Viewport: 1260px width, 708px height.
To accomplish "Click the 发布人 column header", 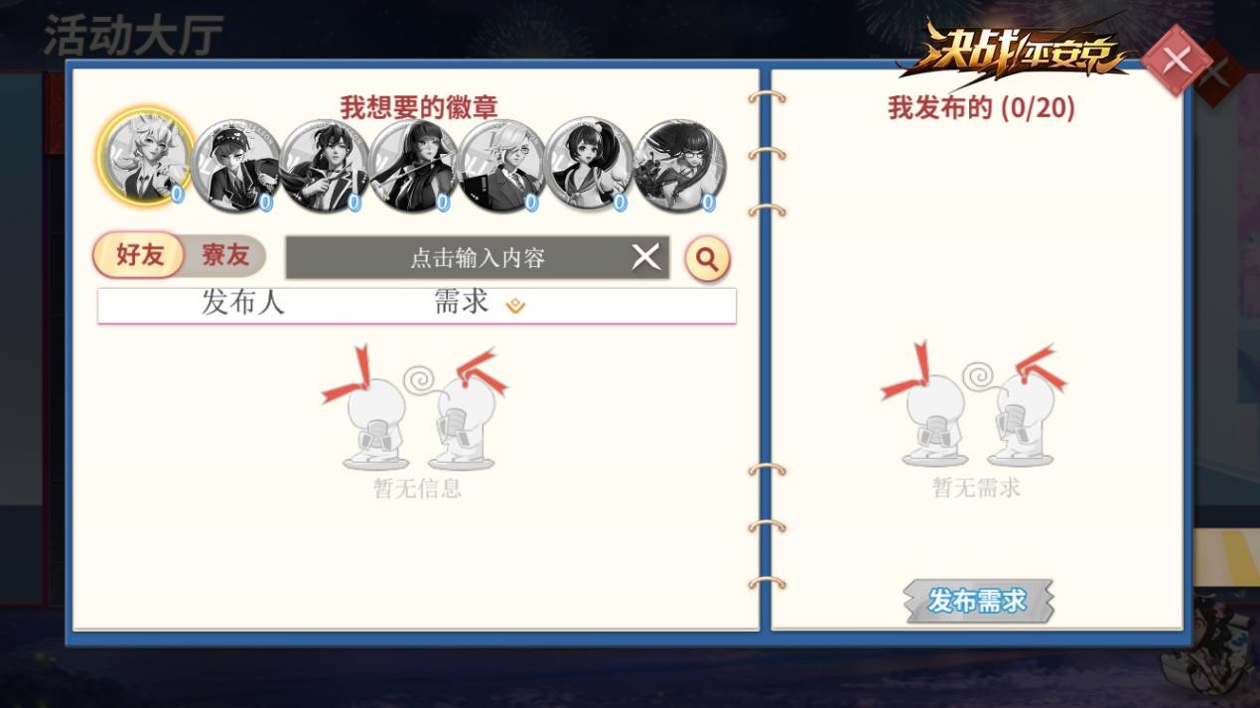I will (242, 302).
